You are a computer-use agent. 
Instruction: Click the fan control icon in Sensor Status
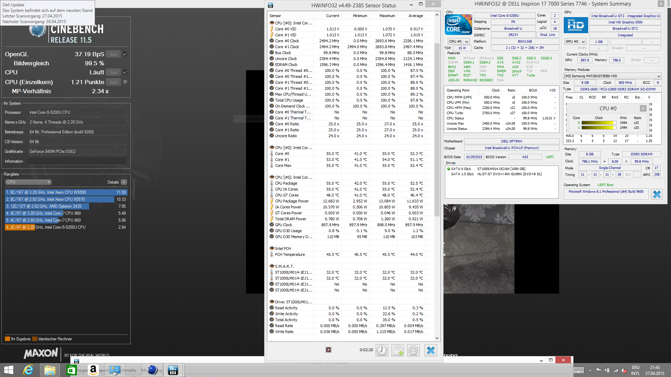click(329, 350)
